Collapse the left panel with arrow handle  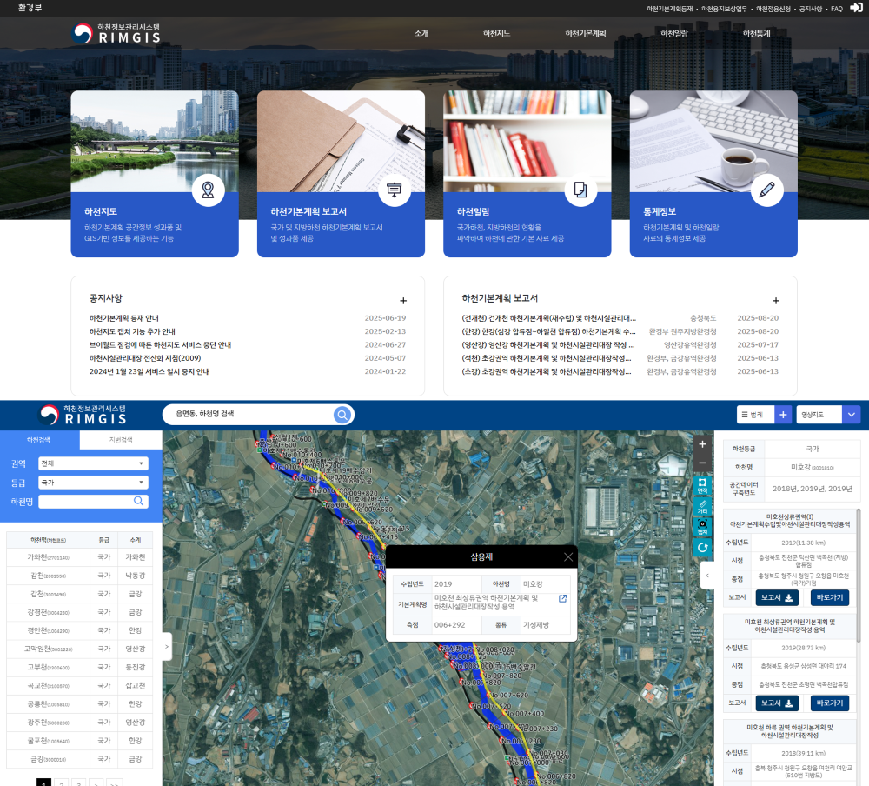[167, 647]
